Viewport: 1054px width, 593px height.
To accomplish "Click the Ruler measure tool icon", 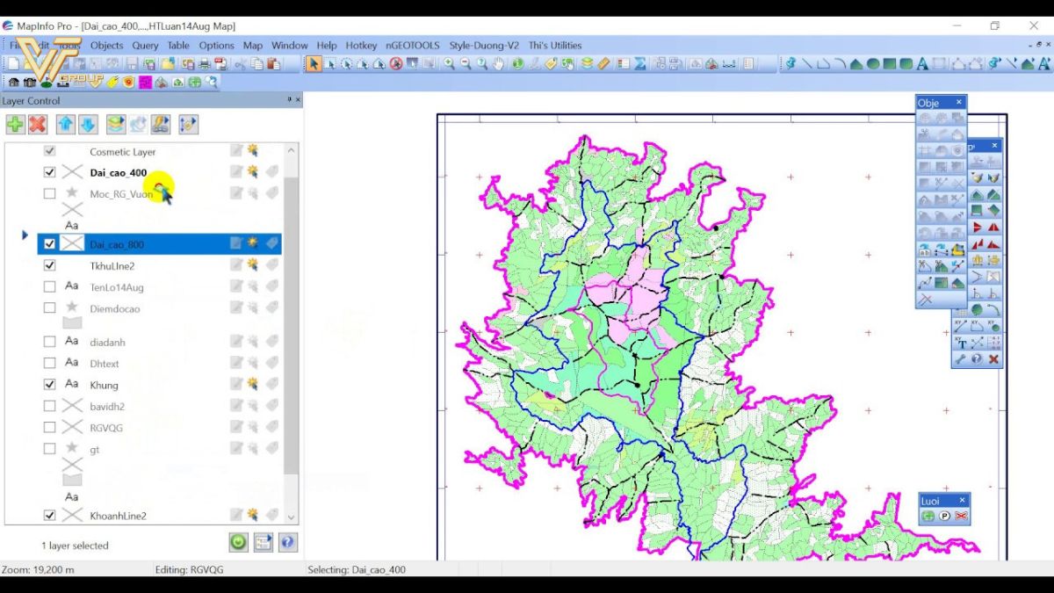I will 603,63.
